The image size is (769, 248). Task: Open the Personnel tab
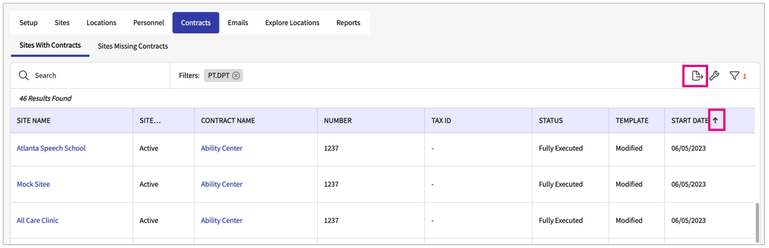[x=149, y=23]
